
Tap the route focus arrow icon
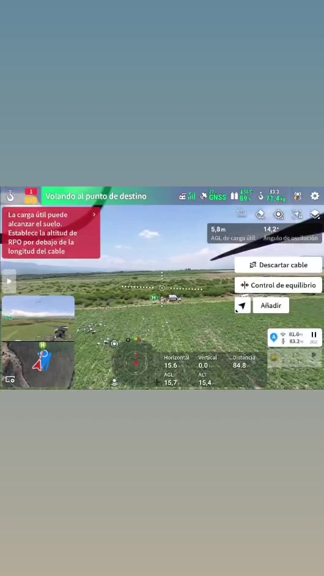297,214
